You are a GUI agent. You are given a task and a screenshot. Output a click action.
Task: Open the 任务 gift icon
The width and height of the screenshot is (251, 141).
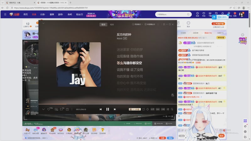coord(235,14)
